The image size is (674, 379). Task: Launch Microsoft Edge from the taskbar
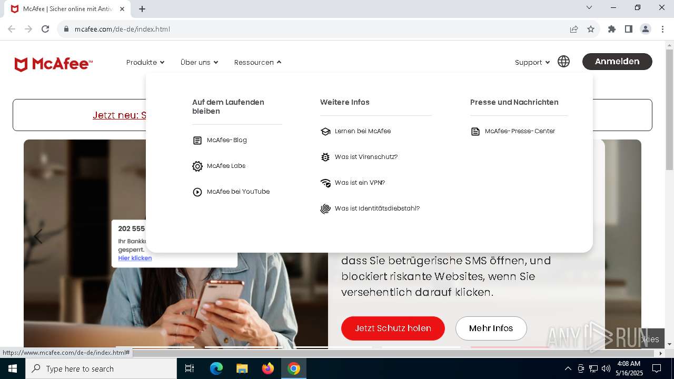[216, 368]
